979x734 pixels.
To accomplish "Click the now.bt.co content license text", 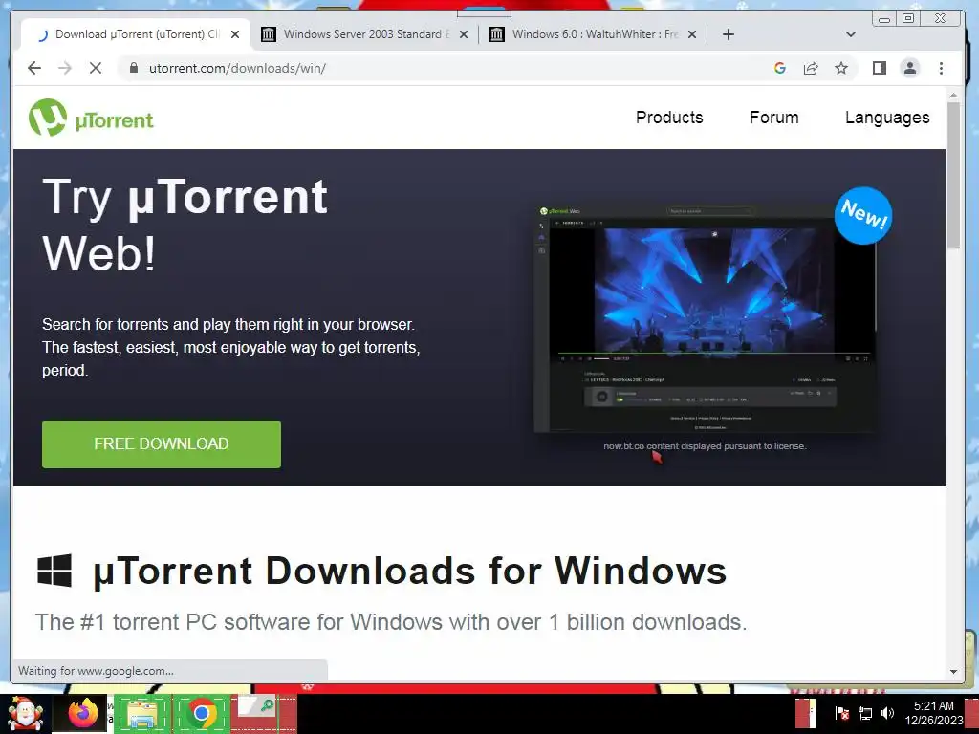I will [705, 446].
